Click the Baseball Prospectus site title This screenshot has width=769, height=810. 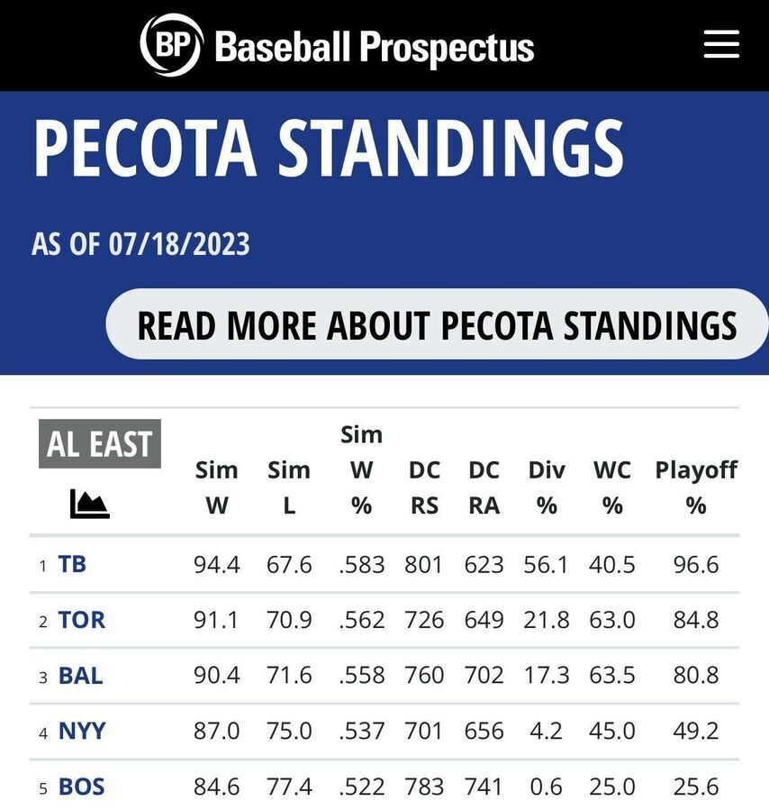click(x=375, y=48)
